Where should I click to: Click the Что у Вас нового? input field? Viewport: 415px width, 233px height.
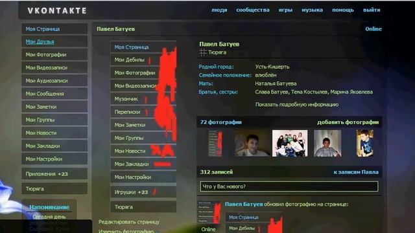tap(289, 186)
